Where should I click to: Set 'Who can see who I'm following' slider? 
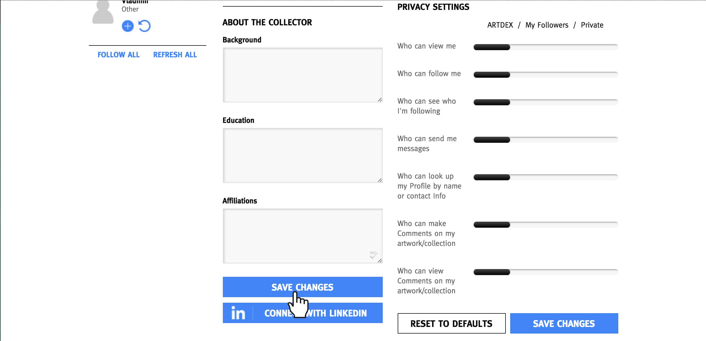[545, 102]
